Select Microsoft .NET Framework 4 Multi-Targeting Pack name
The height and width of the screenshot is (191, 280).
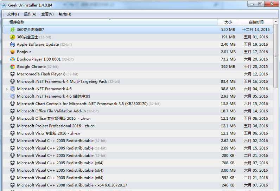[x=62, y=81]
